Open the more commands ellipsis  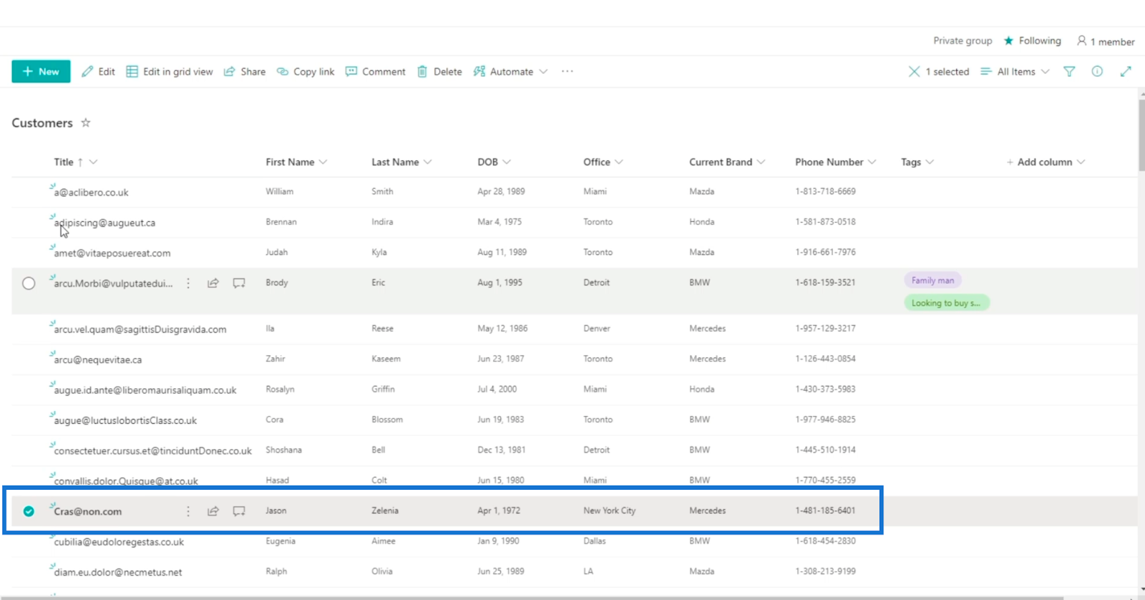pyautogui.click(x=567, y=72)
